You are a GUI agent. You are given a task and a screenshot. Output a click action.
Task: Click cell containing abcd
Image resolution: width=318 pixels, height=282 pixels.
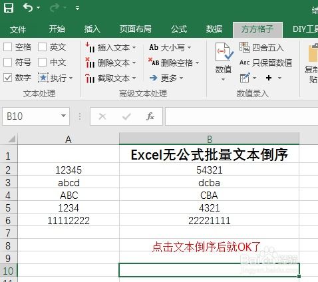(69, 182)
